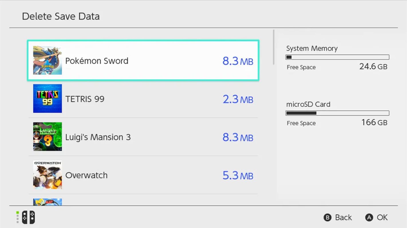The image size is (407, 228).
Task: Select the Luigi's Mansion 3 cover icon
Action: click(48, 137)
